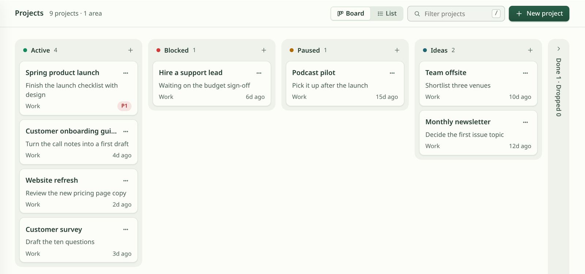This screenshot has height=274, width=585.
Task: Switch to the List view
Action: pyautogui.click(x=387, y=13)
